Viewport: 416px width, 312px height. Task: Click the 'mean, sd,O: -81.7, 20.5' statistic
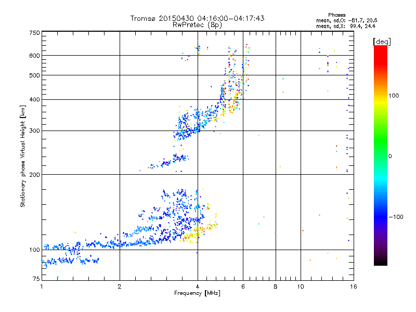click(x=346, y=20)
